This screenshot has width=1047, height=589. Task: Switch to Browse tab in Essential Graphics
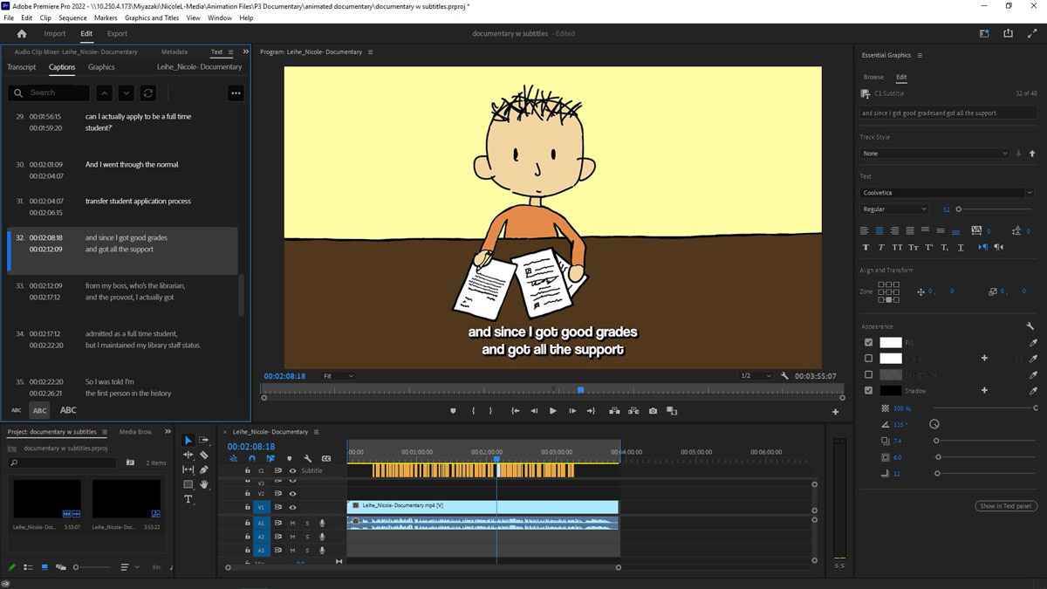pyautogui.click(x=873, y=77)
